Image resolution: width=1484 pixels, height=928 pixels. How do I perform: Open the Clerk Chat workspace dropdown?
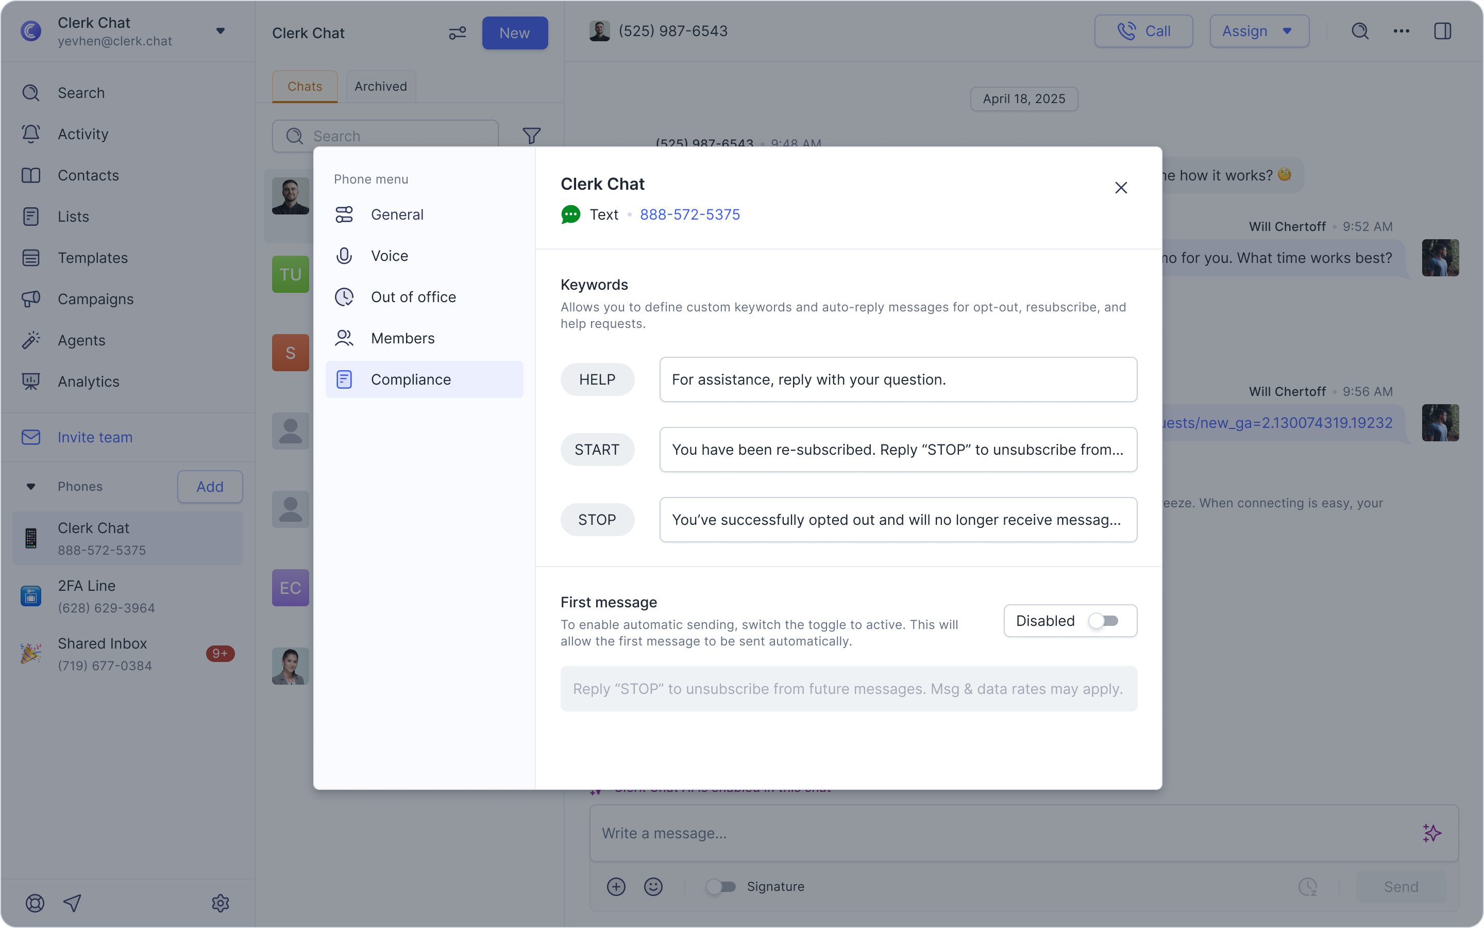(220, 31)
